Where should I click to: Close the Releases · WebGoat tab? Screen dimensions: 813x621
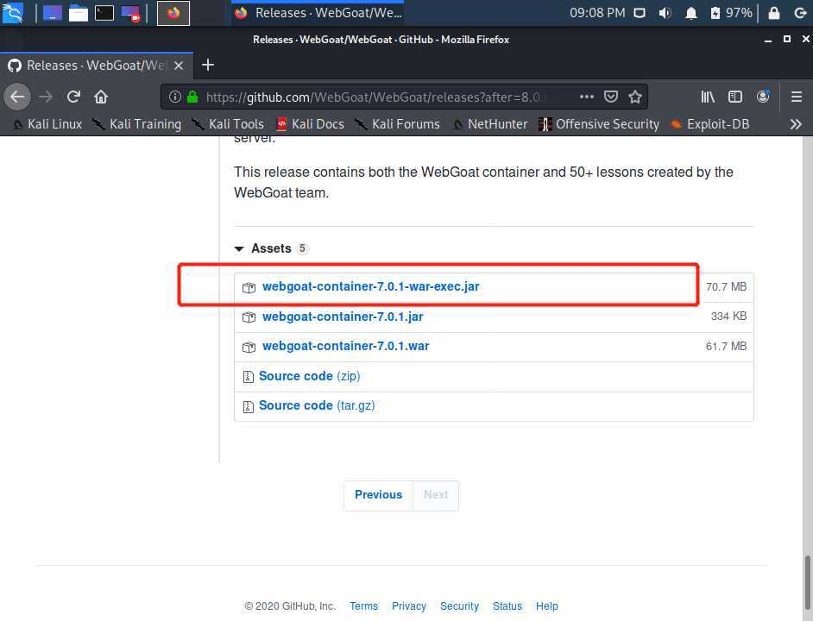coord(179,66)
